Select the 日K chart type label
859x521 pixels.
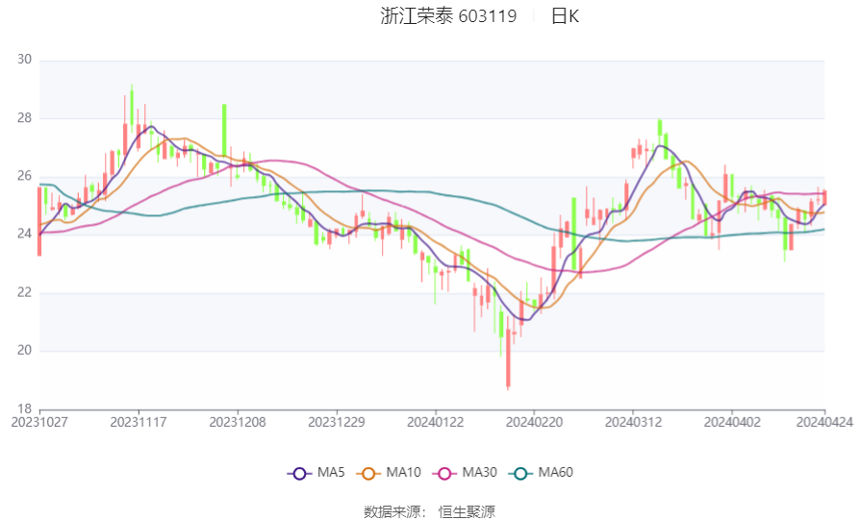tap(565, 16)
